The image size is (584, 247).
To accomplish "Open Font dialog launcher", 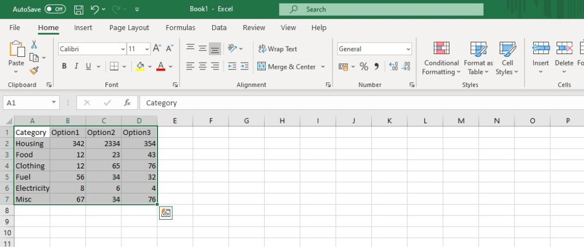I will (x=175, y=85).
